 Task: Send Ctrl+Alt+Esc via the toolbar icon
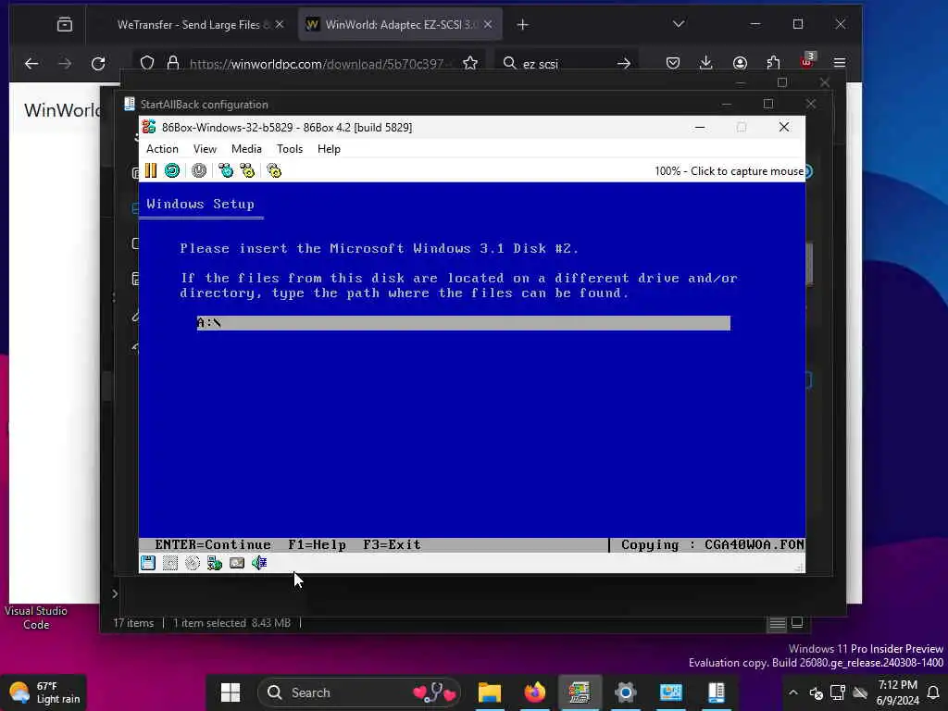[247, 170]
